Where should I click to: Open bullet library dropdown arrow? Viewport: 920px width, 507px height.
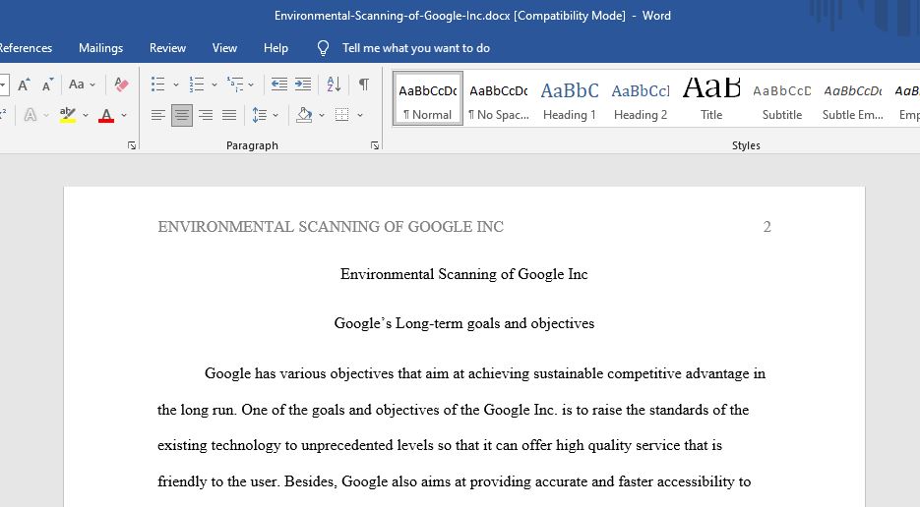175,84
